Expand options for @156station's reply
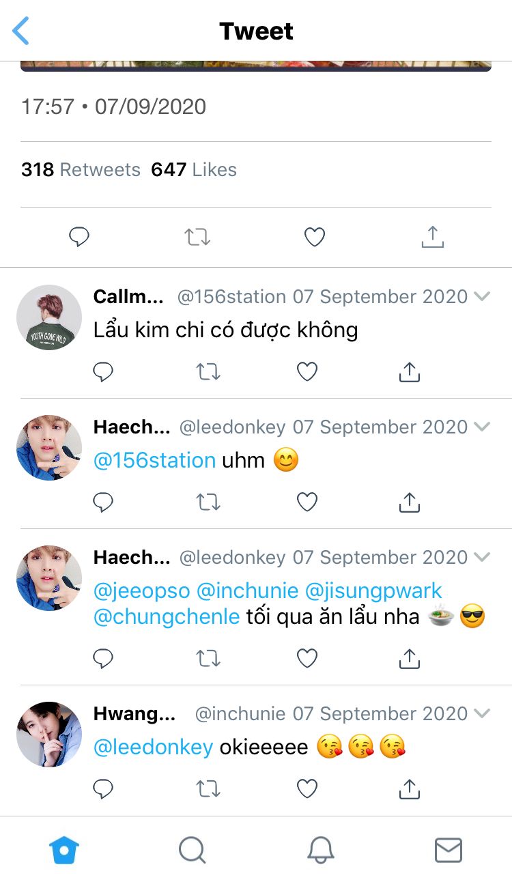 pos(482,296)
